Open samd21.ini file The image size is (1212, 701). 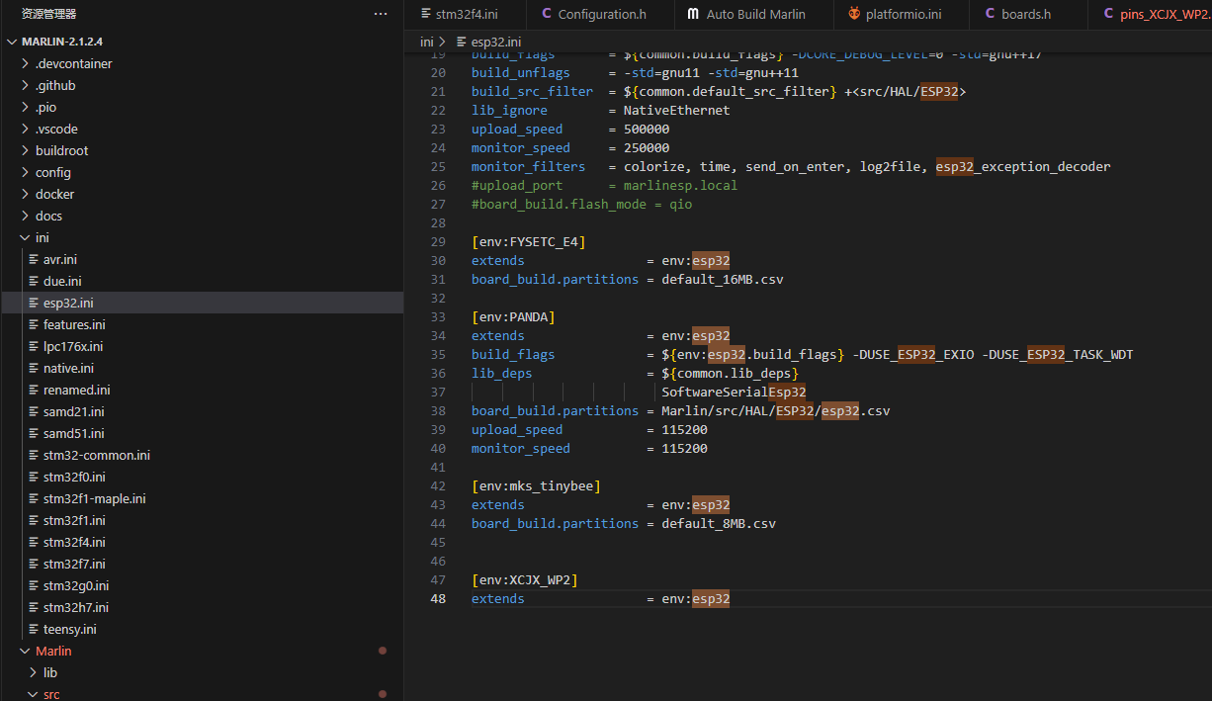pyautogui.click(x=202, y=411)
